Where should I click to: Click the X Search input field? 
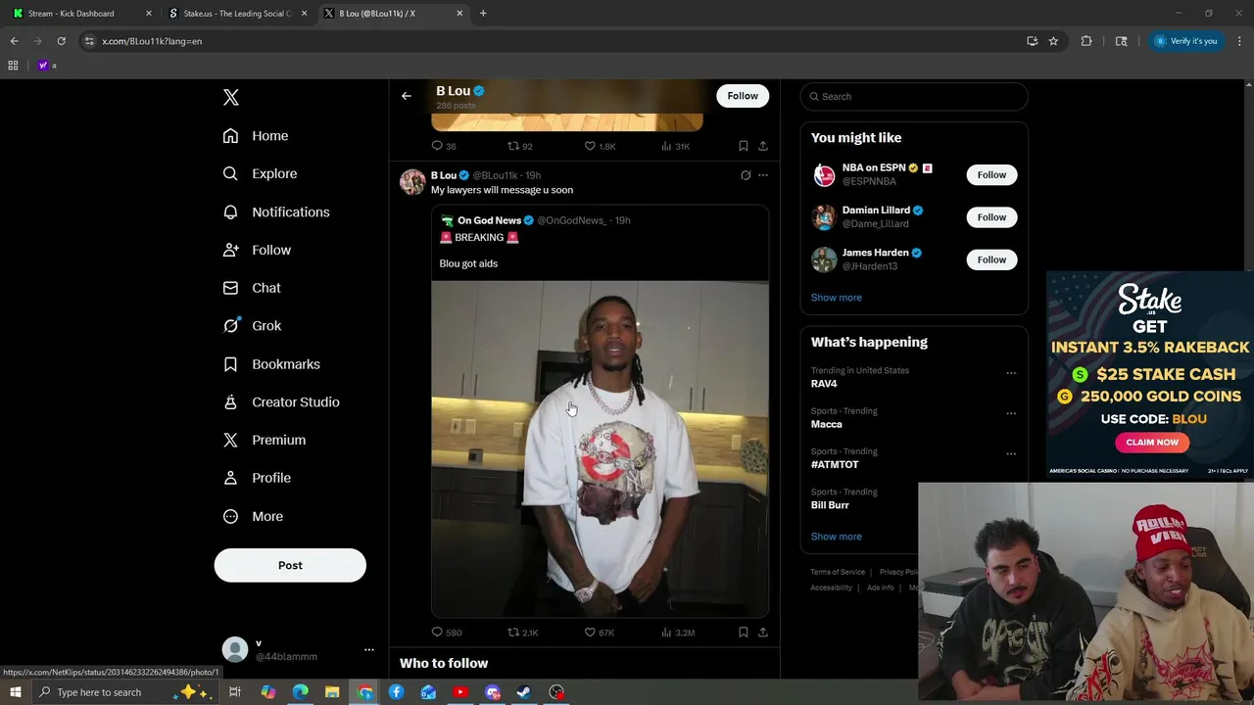click(x=914, y=96)
